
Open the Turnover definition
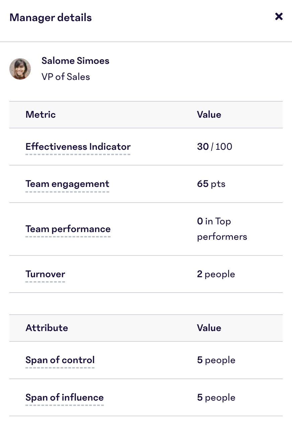(45, 274)
